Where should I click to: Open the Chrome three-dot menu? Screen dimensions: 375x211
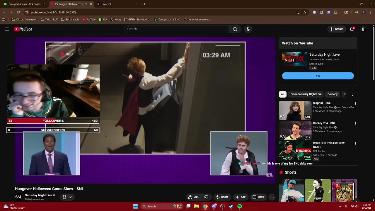pyautogui.click(x=371, y=12)
